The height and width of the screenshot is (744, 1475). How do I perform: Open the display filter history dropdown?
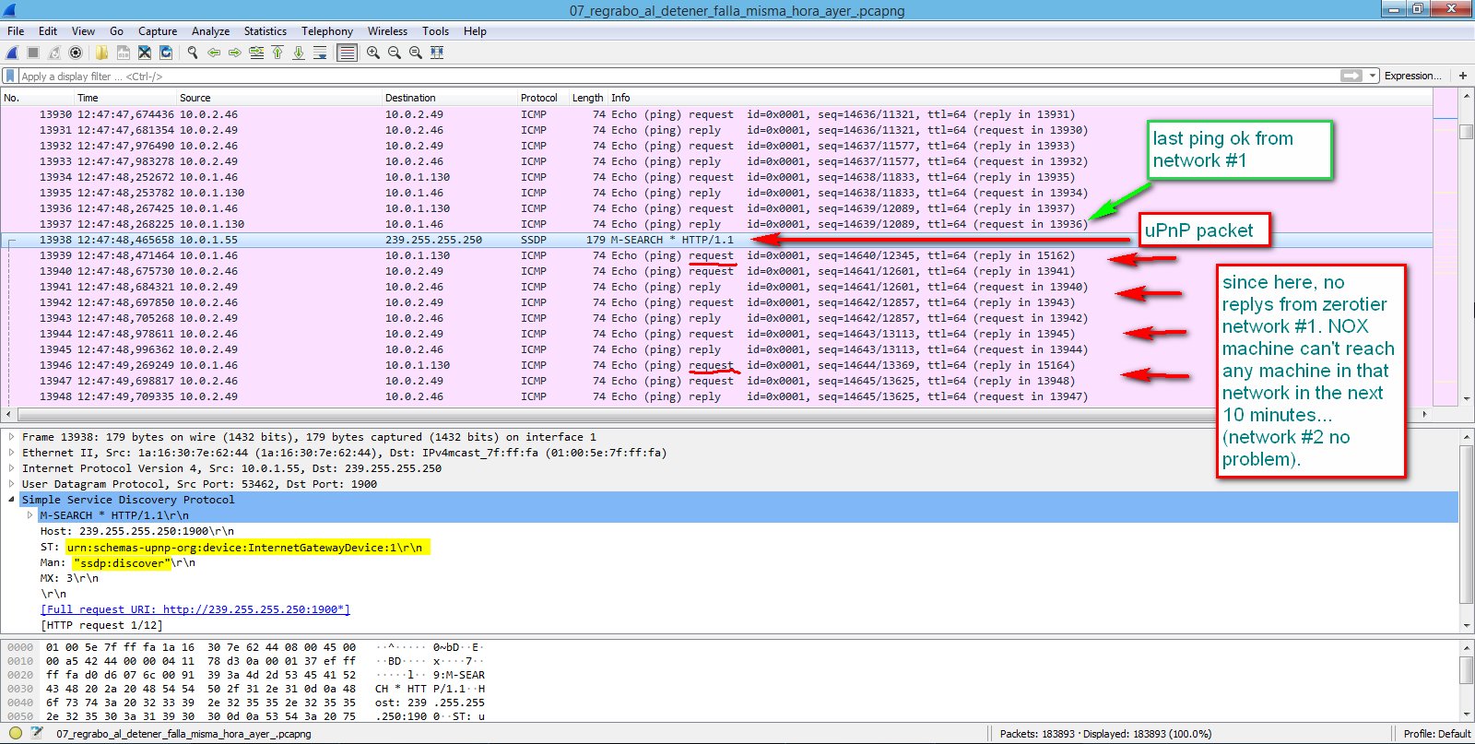(1373, 76)
